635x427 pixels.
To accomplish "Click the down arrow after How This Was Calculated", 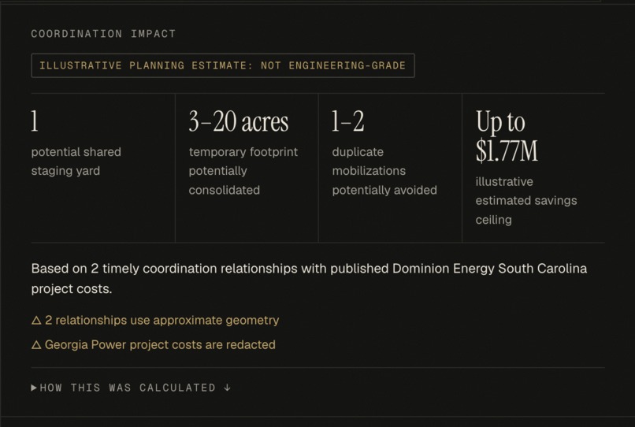I will click(x=227, y=388).
